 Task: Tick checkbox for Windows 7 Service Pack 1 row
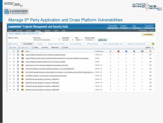click(14, 76)
